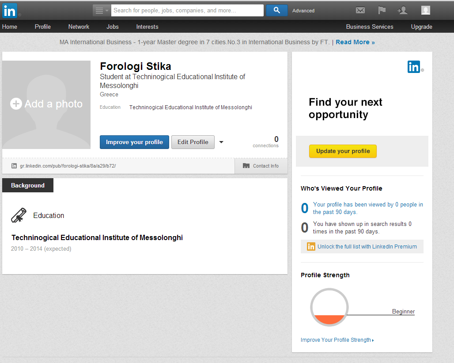The height and width of the screenshot is (363, 454).
Task: Open the account avatar icon menu
Action: (426, 11)
